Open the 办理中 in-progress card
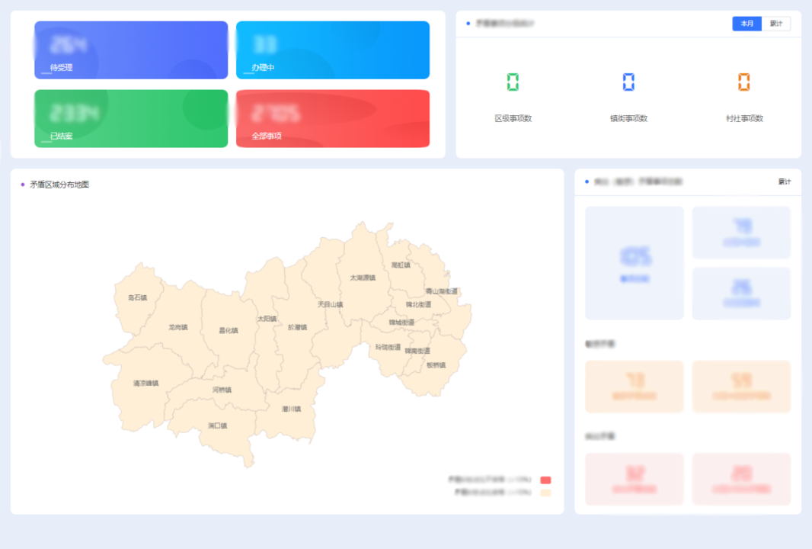The image size is (812, 549). point(332,50)
